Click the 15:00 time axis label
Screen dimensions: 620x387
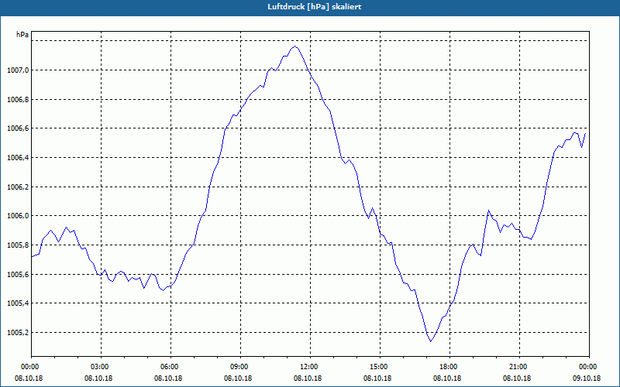click(x=377, y=367)
